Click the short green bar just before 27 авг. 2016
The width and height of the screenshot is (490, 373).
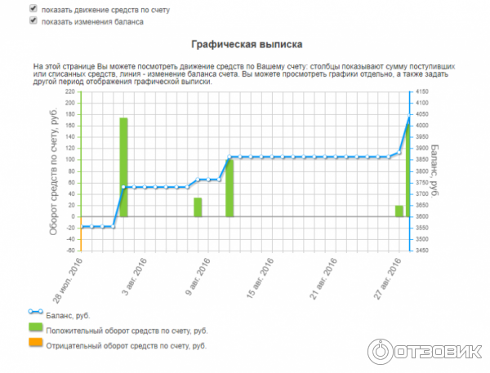pyautogui.click(x=399, y=211)
